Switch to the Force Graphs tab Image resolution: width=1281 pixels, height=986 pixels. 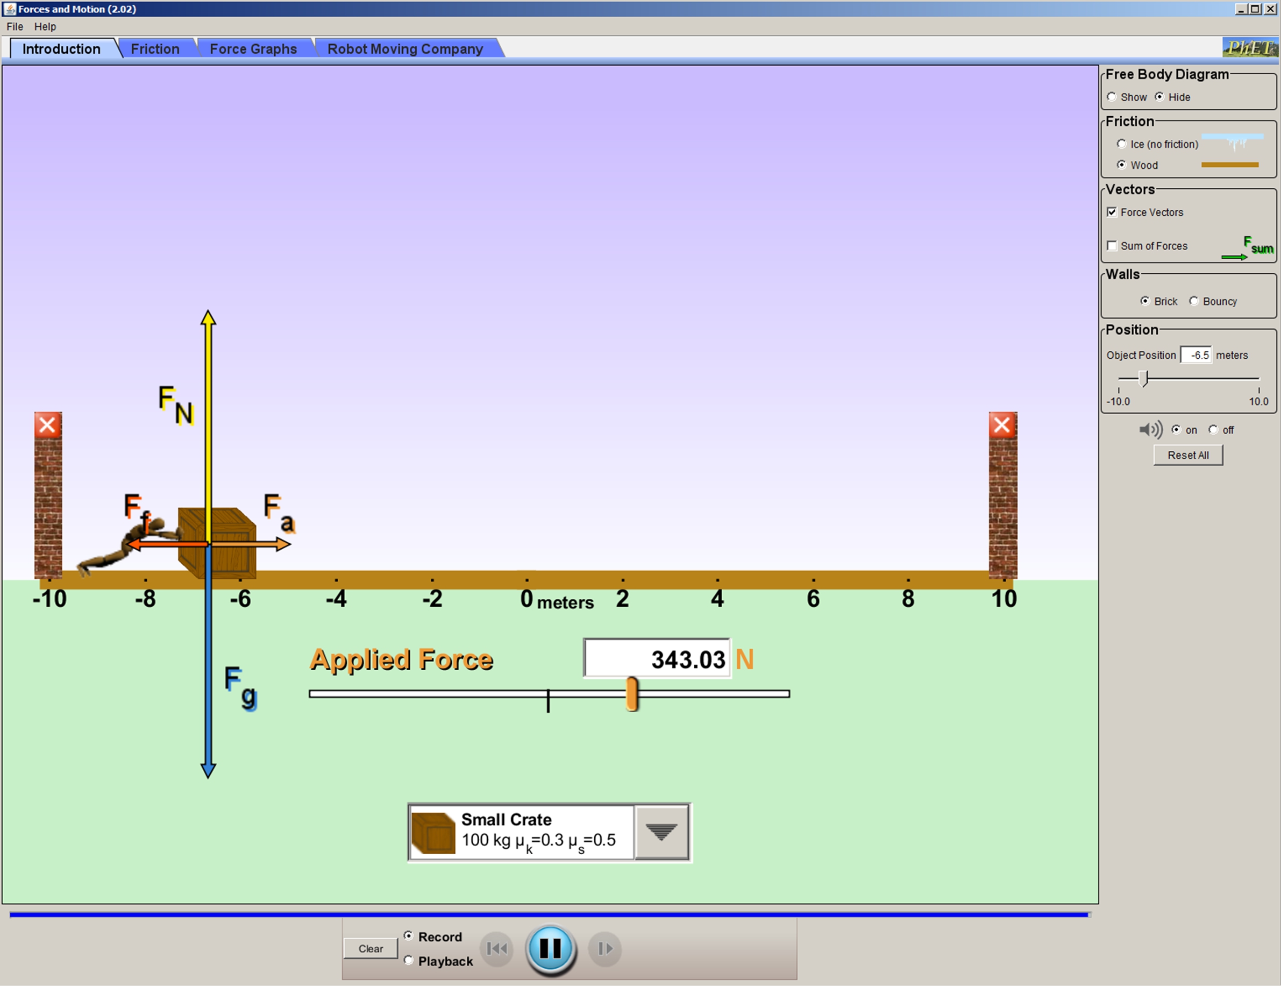(x=253, y=49)
